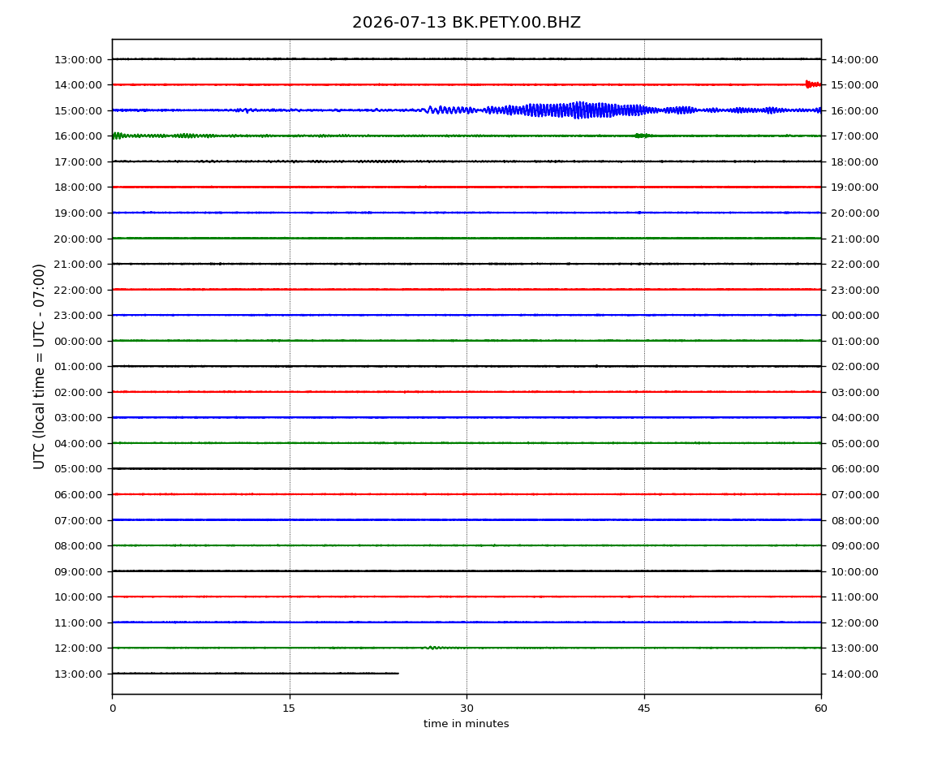Screen dimensions: 933x771
Task: Click the end of the last black 13:00 trace
Action: click(397, 674)
